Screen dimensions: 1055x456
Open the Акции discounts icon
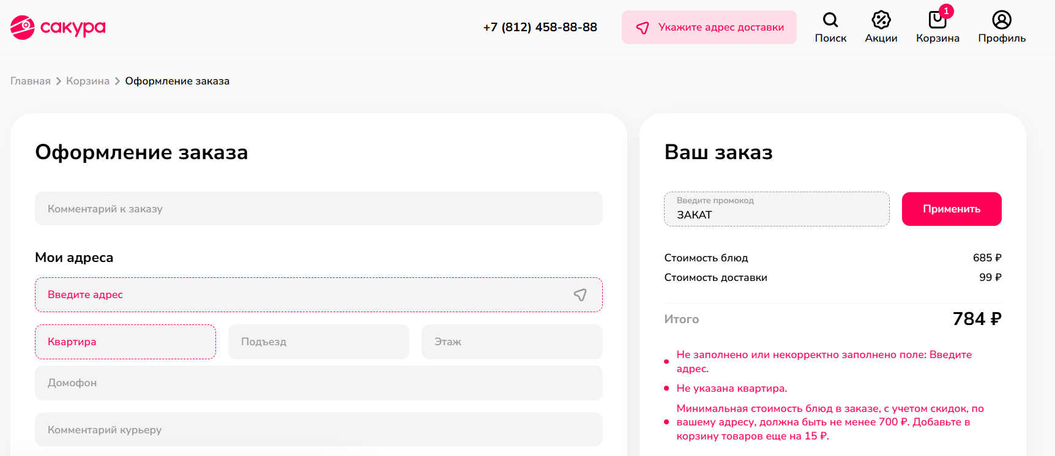point(881,28)
